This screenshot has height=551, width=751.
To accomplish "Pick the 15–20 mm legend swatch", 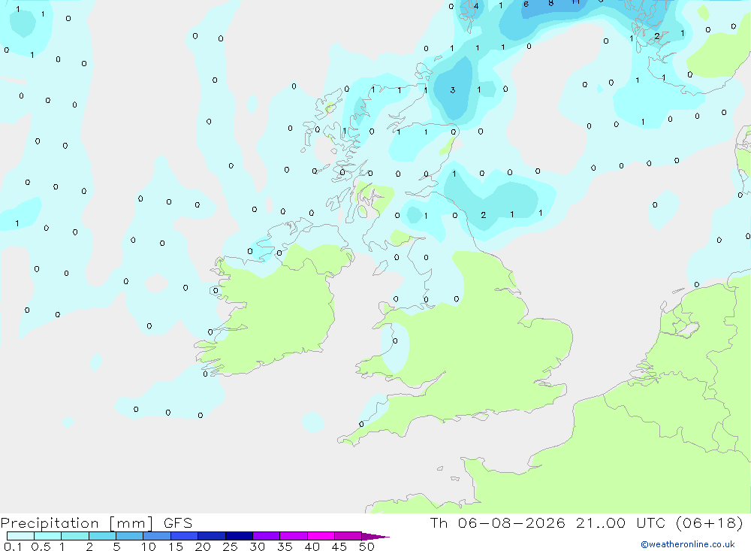I will [184, 536].
